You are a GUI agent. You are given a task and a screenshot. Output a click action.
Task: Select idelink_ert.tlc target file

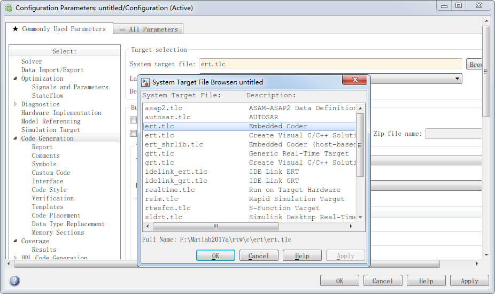(x=250, y=172)
